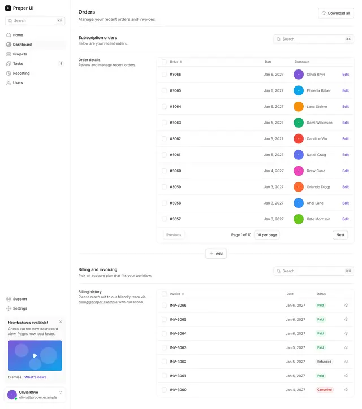362x409 pixels.
Task: Focus the sidebar Search field
Action: [x=35, y=20]
